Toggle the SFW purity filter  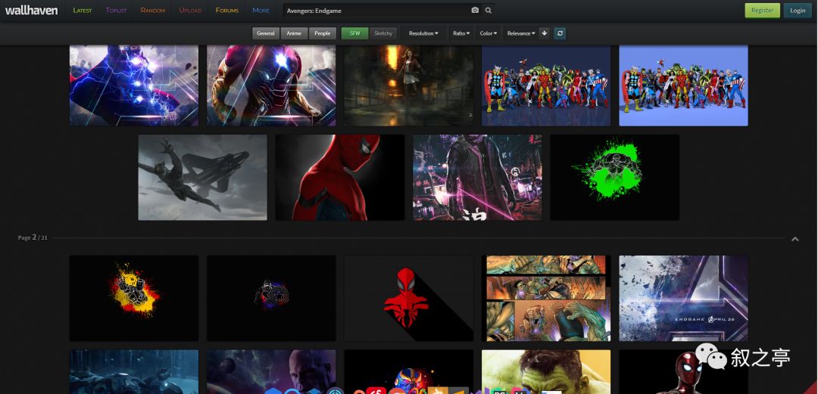coord(354,33)
